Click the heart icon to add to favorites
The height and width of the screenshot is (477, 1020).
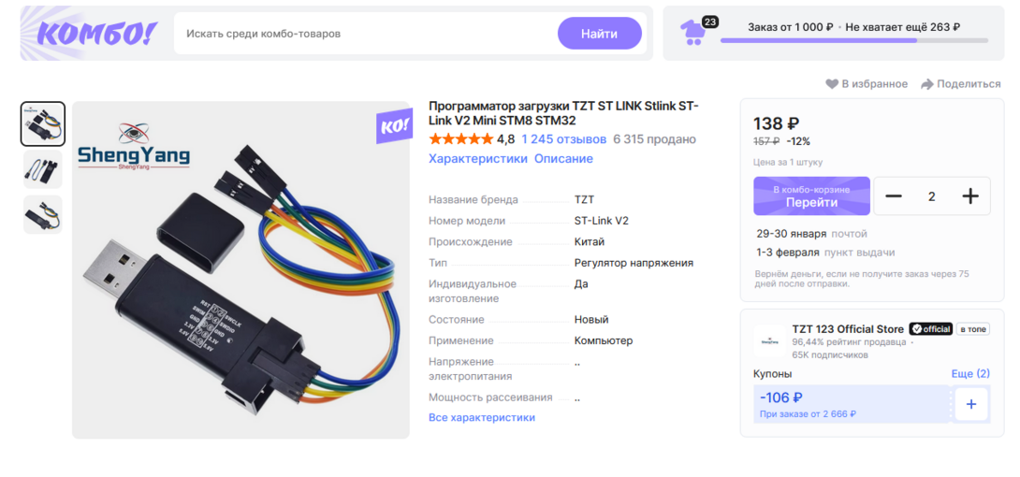click(x=832, y=84)
